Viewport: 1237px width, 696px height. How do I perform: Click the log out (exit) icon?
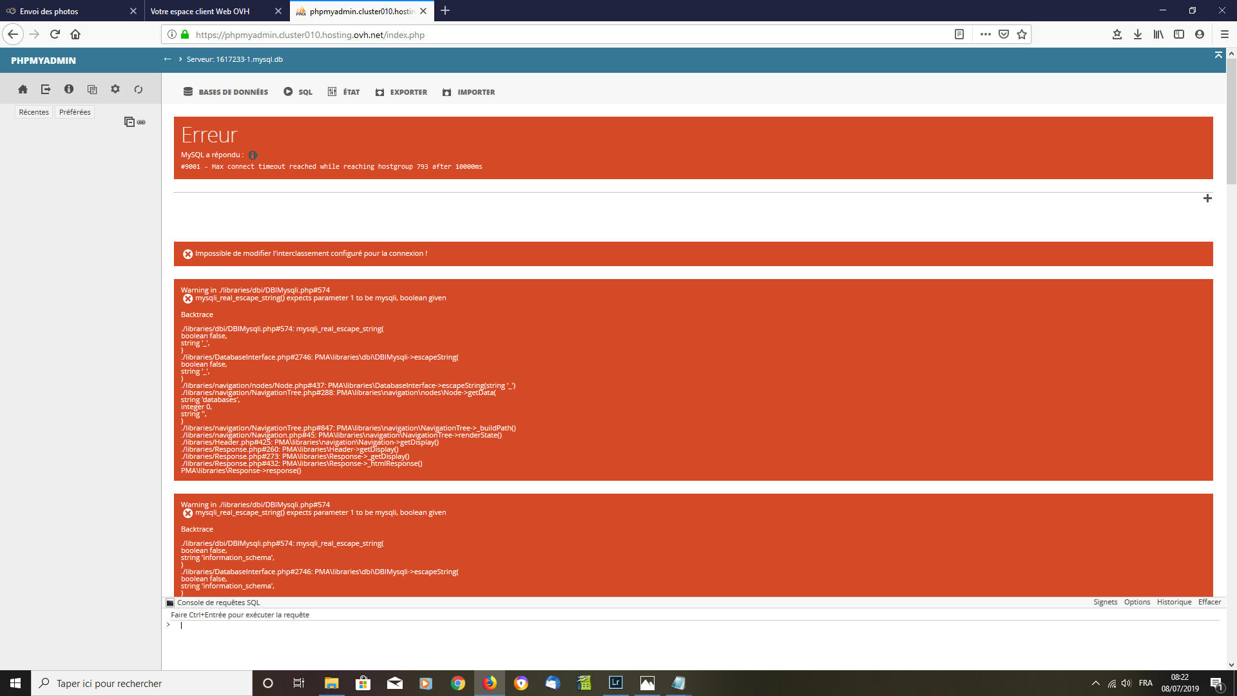[46, 90]
